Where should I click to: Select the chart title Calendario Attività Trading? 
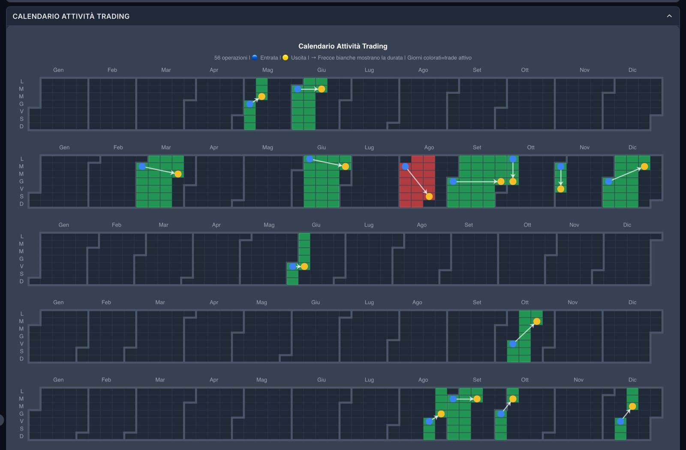click(x=343, y=46)
